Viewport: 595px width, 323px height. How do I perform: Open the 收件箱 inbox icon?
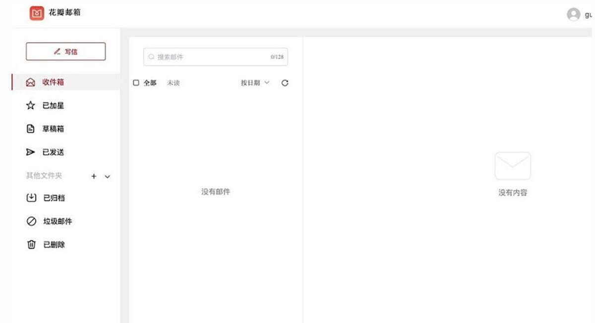pyautogui.click(x=30, y=82)
